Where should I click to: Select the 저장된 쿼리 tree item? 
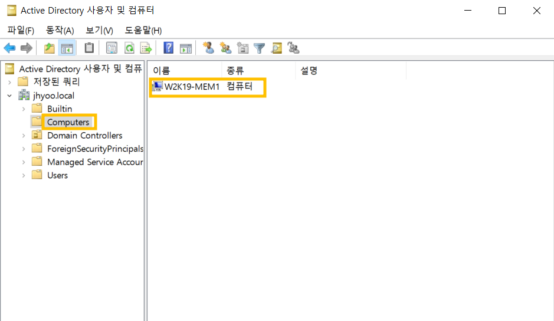(57, 81)
